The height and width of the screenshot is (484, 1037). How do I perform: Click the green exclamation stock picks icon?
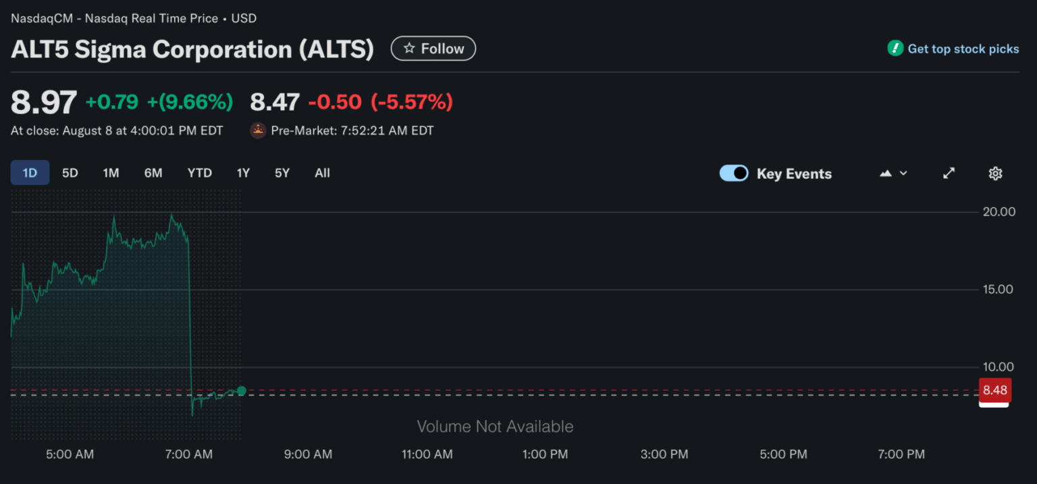point(895,48)
